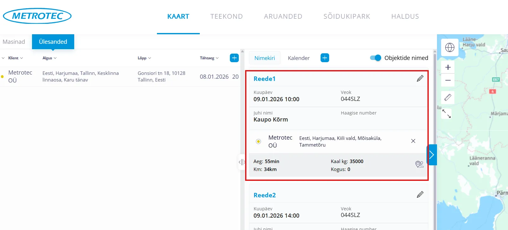This screenshot has width=508, height=230.
Task: Zoom out on the map
Action: click(448, 80)
